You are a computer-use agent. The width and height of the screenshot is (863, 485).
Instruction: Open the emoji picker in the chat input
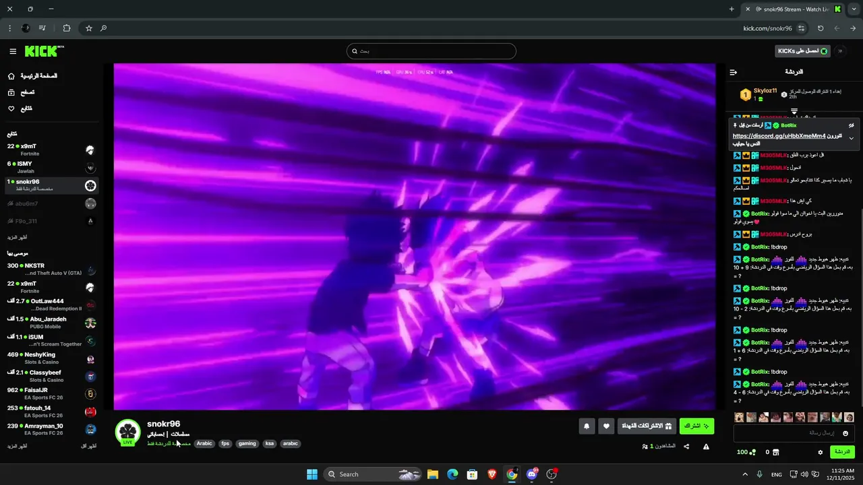[x=845, y=433]
